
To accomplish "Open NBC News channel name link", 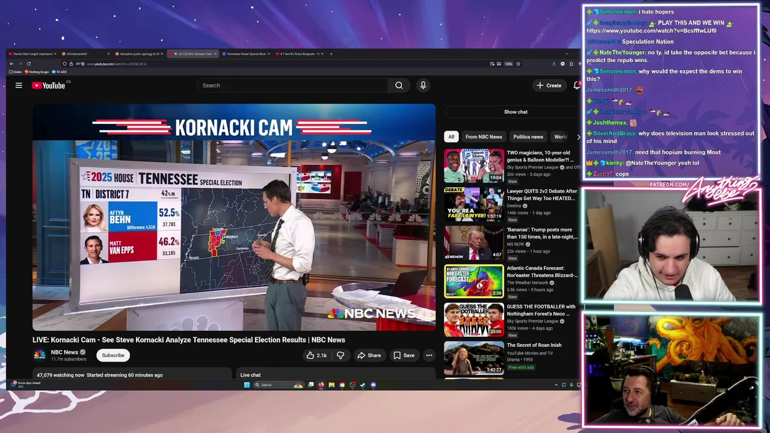I will pyautogui.click(x=64, y=352).
